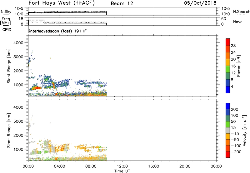Click the gray -15 to 15 velocity colorbar segment
Image resolution: width=250 pixels, height=173 pixels.
[228, 130]
